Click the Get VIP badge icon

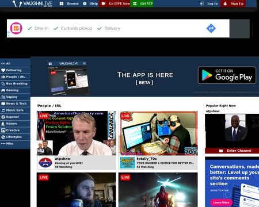[x=135, y=3]
